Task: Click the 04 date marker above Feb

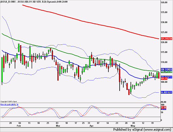Action: (20, 123)
